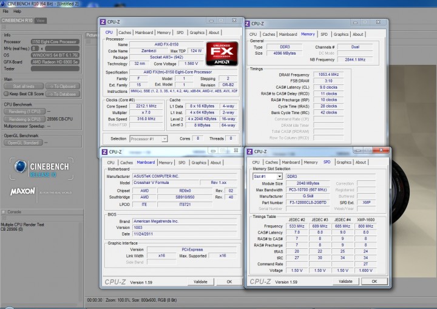Click the CPU-Z logo icon in the CPU window title bar

point(103,22)
